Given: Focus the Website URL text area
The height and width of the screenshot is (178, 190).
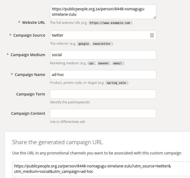Looking at the screenshot, I should tap(103, 12).
